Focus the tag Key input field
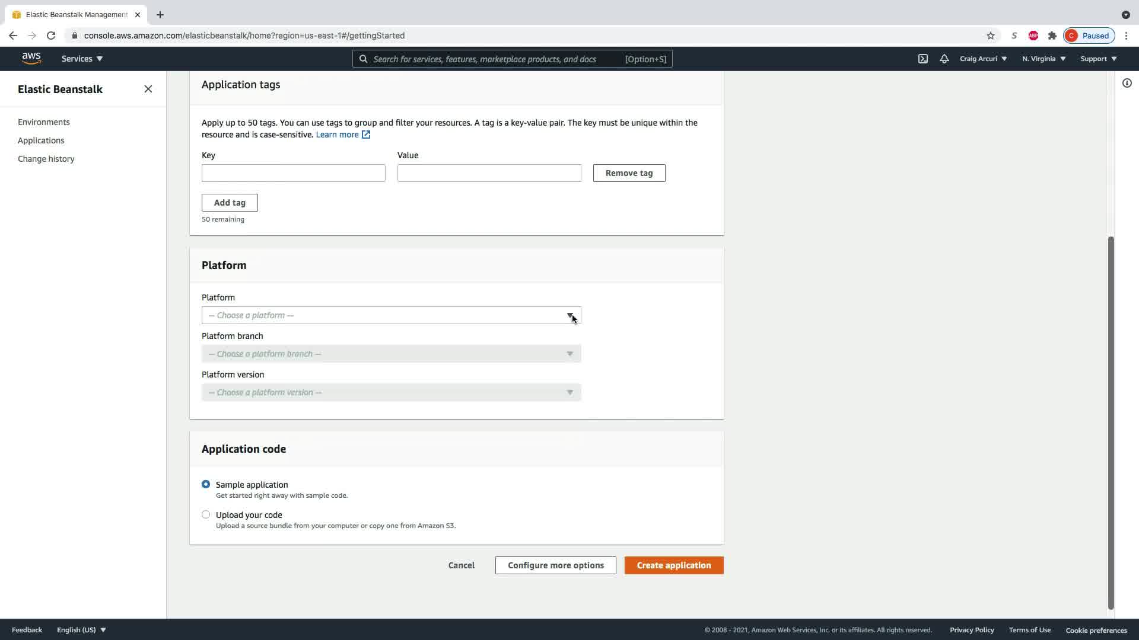This screenshot has width=1139, height=640. (293, 173)
